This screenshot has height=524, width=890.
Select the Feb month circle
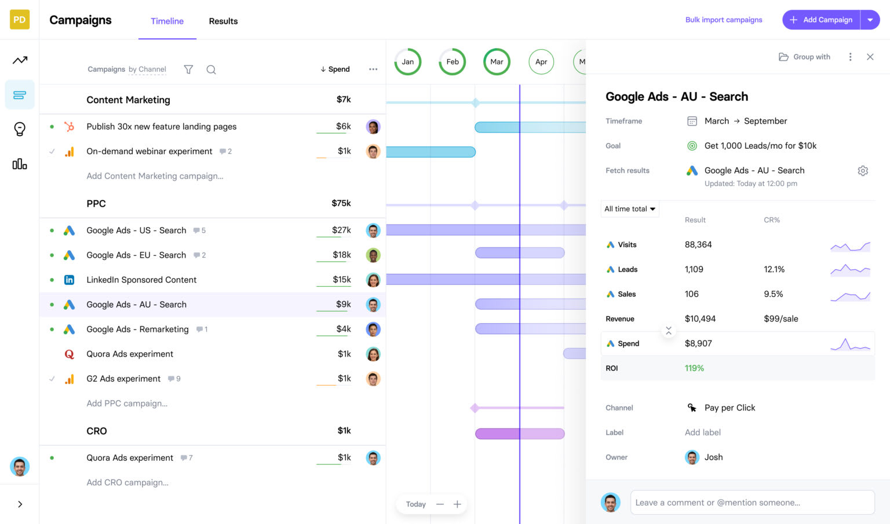click(453, 62)
